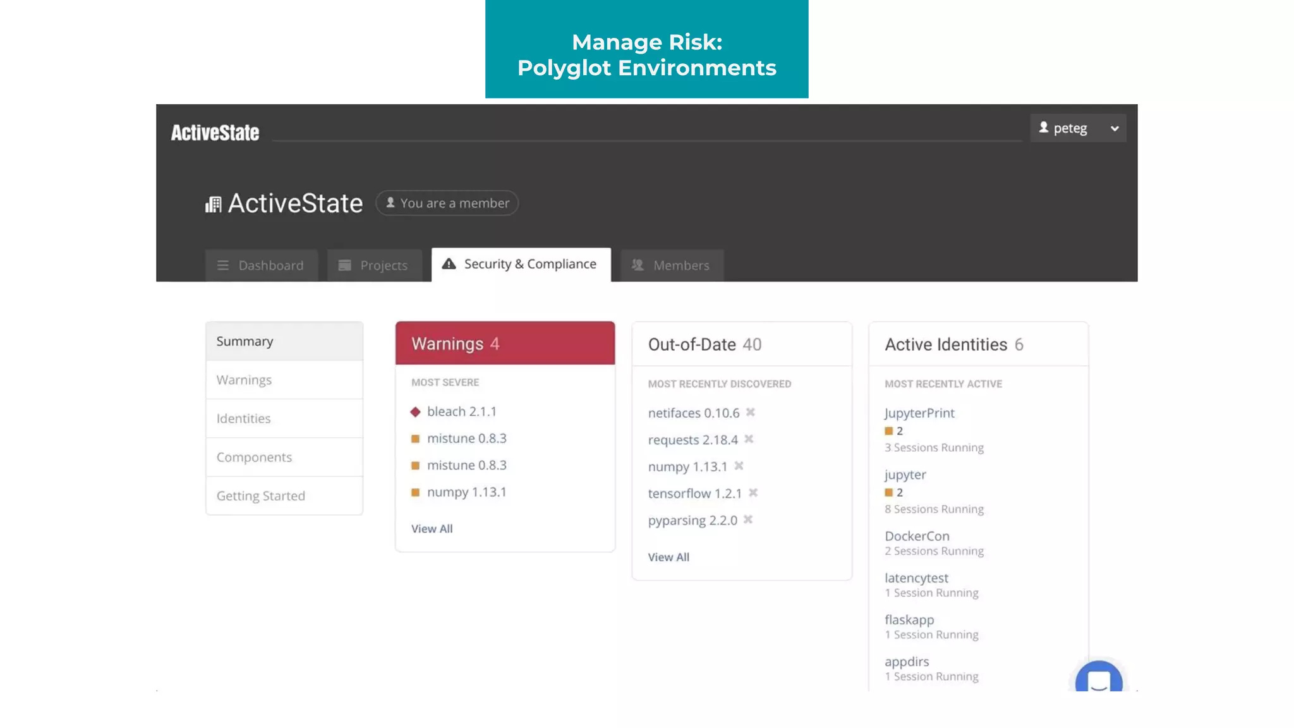Open the numpy 1.13.1 warning entry
Screen dimensions: 1294x728
click(x=467, y=492)
